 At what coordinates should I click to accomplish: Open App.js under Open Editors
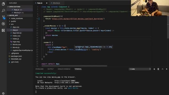click(20, 10)
